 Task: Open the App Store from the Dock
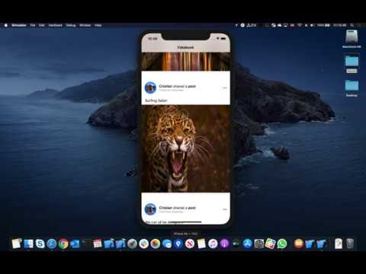pyautogui.click(x=248, y=244)
